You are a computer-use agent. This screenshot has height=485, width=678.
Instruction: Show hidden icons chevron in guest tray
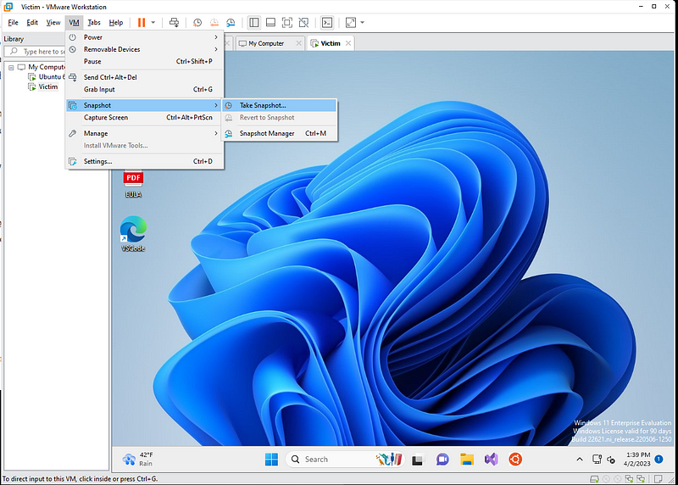click(x=580, y=460)
